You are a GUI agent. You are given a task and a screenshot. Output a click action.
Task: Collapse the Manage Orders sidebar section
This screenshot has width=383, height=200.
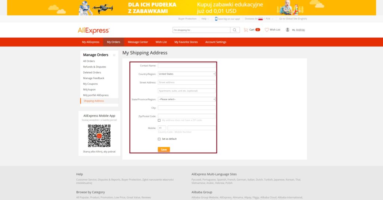pos(114,55)
